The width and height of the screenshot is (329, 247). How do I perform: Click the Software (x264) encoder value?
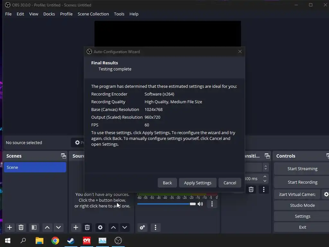[159, 94]
